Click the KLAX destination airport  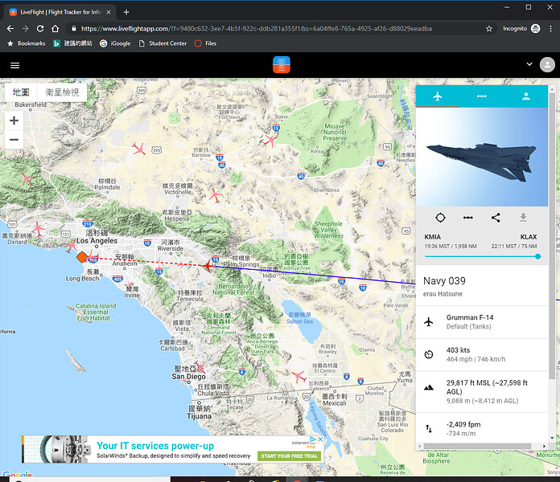click(528, 237)
